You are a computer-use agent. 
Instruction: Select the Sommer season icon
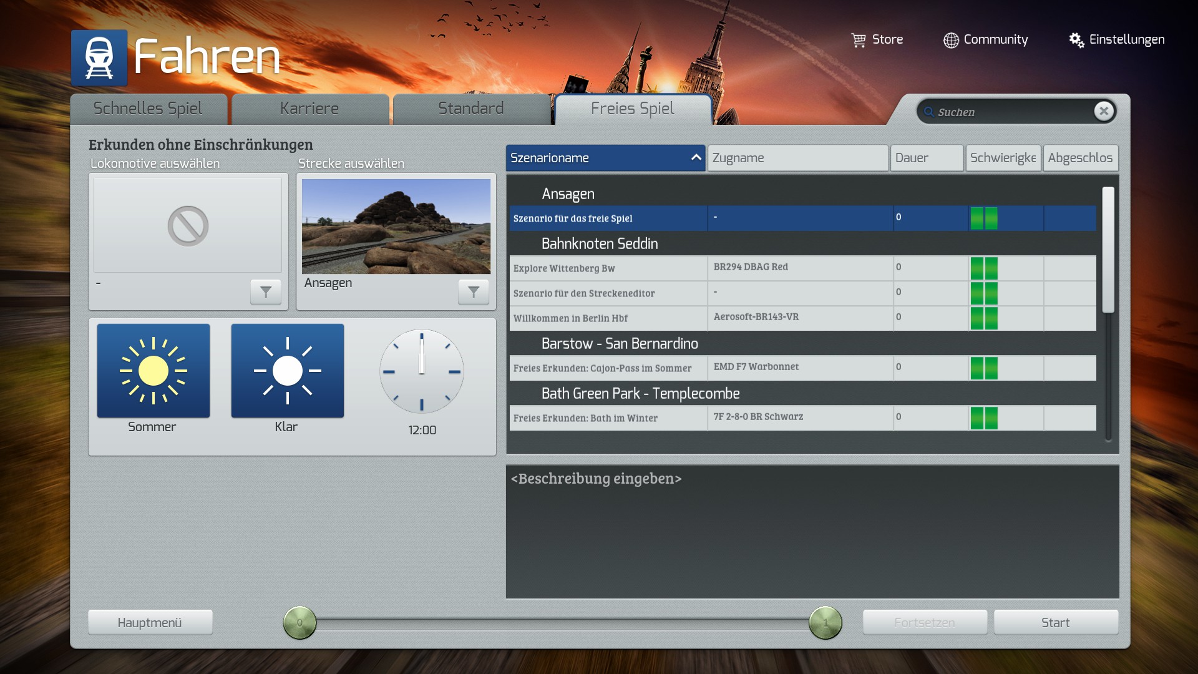pyautogui.click(x=153, y=371)
